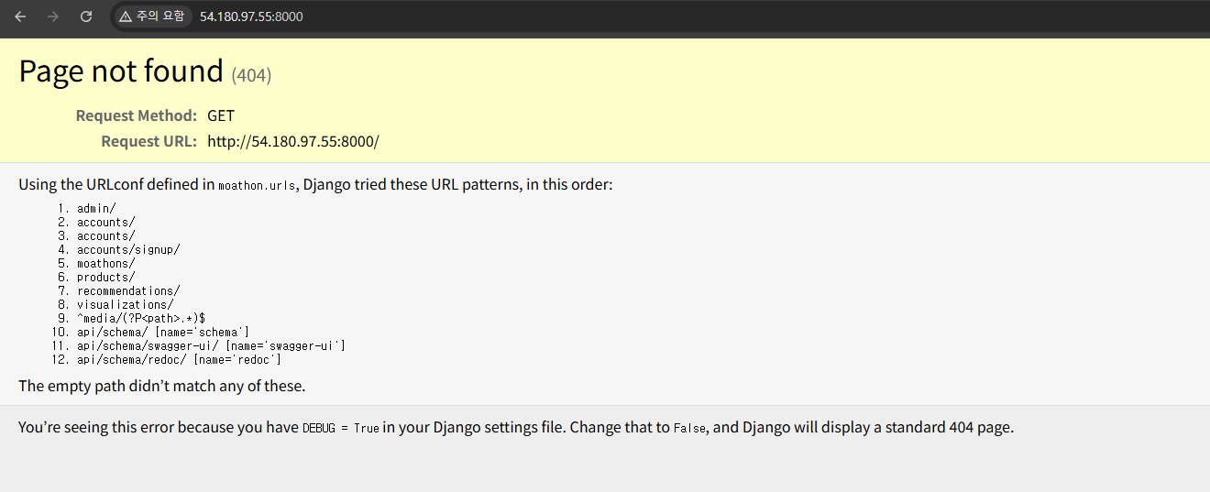Click the moathons/ URL pattern entry
This screenshot has width=1210, height=492.
pyautogui.click(x=105, y=263)
